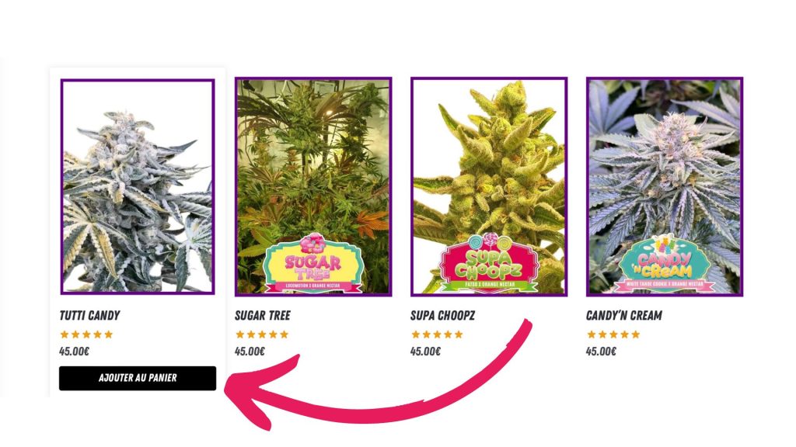The image size is (796, 447).
Task: Open the Supa Choopz product image
Action: click(x=489, y=186)
